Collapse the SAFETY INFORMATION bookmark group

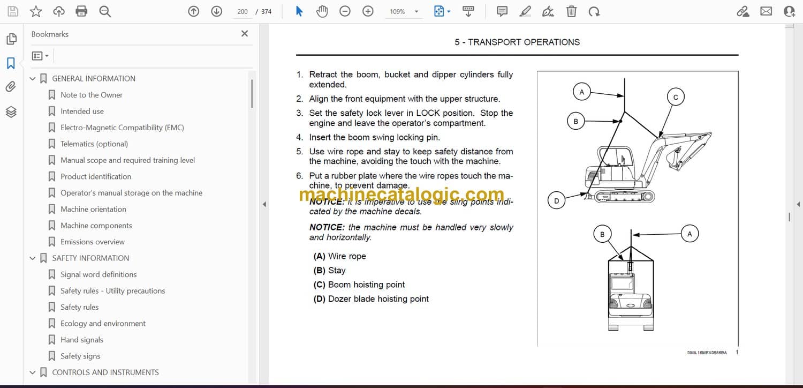tap(33, 258)
